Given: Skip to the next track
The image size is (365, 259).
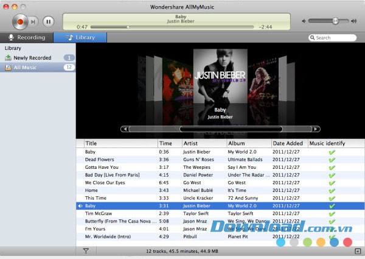Looking at the screenshot, I should [x=33, y=22].
